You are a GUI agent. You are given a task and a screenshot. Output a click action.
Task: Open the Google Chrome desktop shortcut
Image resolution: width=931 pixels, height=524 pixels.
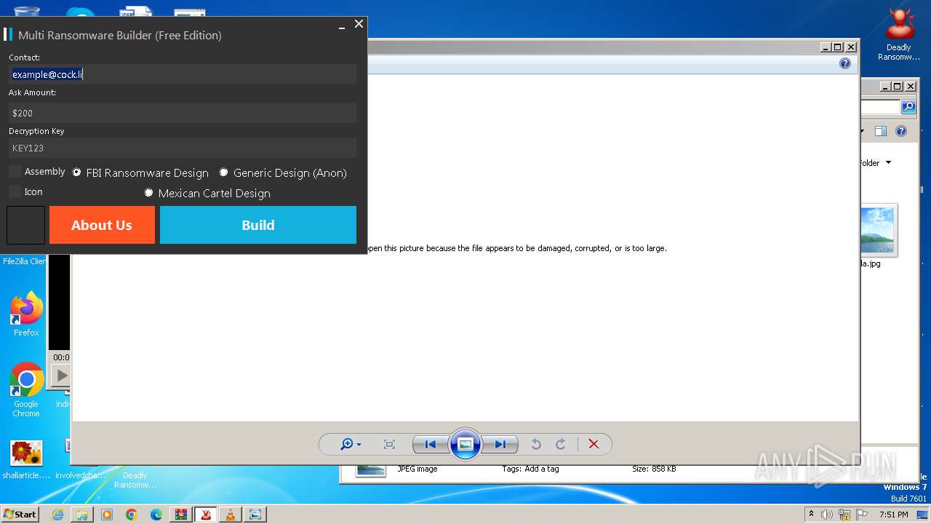[26, 390]
